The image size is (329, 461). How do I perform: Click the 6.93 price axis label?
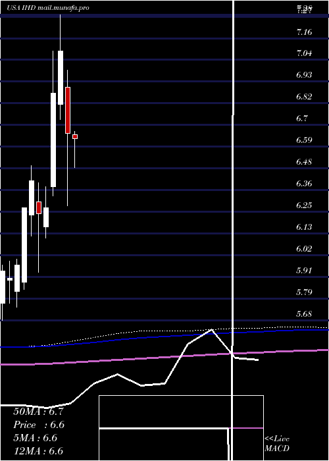coord(304,75)
